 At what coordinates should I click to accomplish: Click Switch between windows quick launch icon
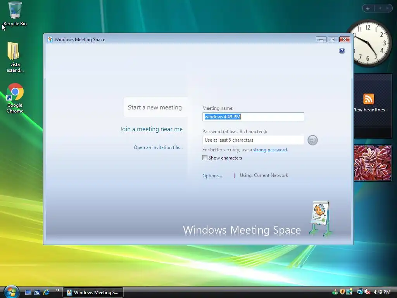point(37,292)
